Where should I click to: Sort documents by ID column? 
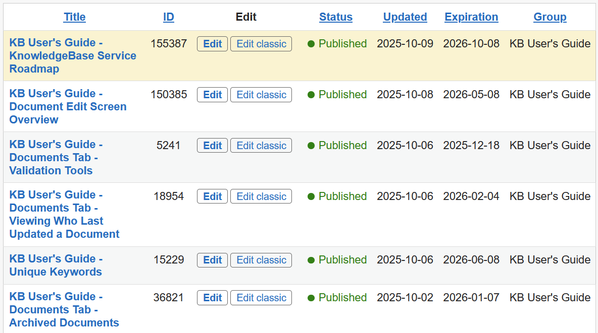(168, 17)
